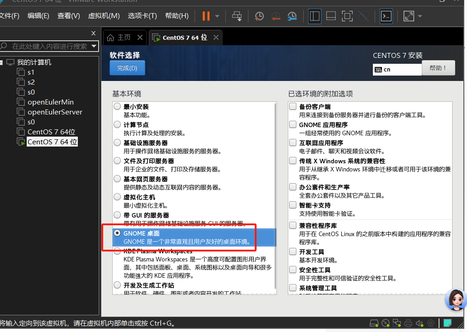Enable 传统 X Windows 系统的兼容性 checkbox
Viewport: 467px width, 332px height.
click(x=293, y=161)
